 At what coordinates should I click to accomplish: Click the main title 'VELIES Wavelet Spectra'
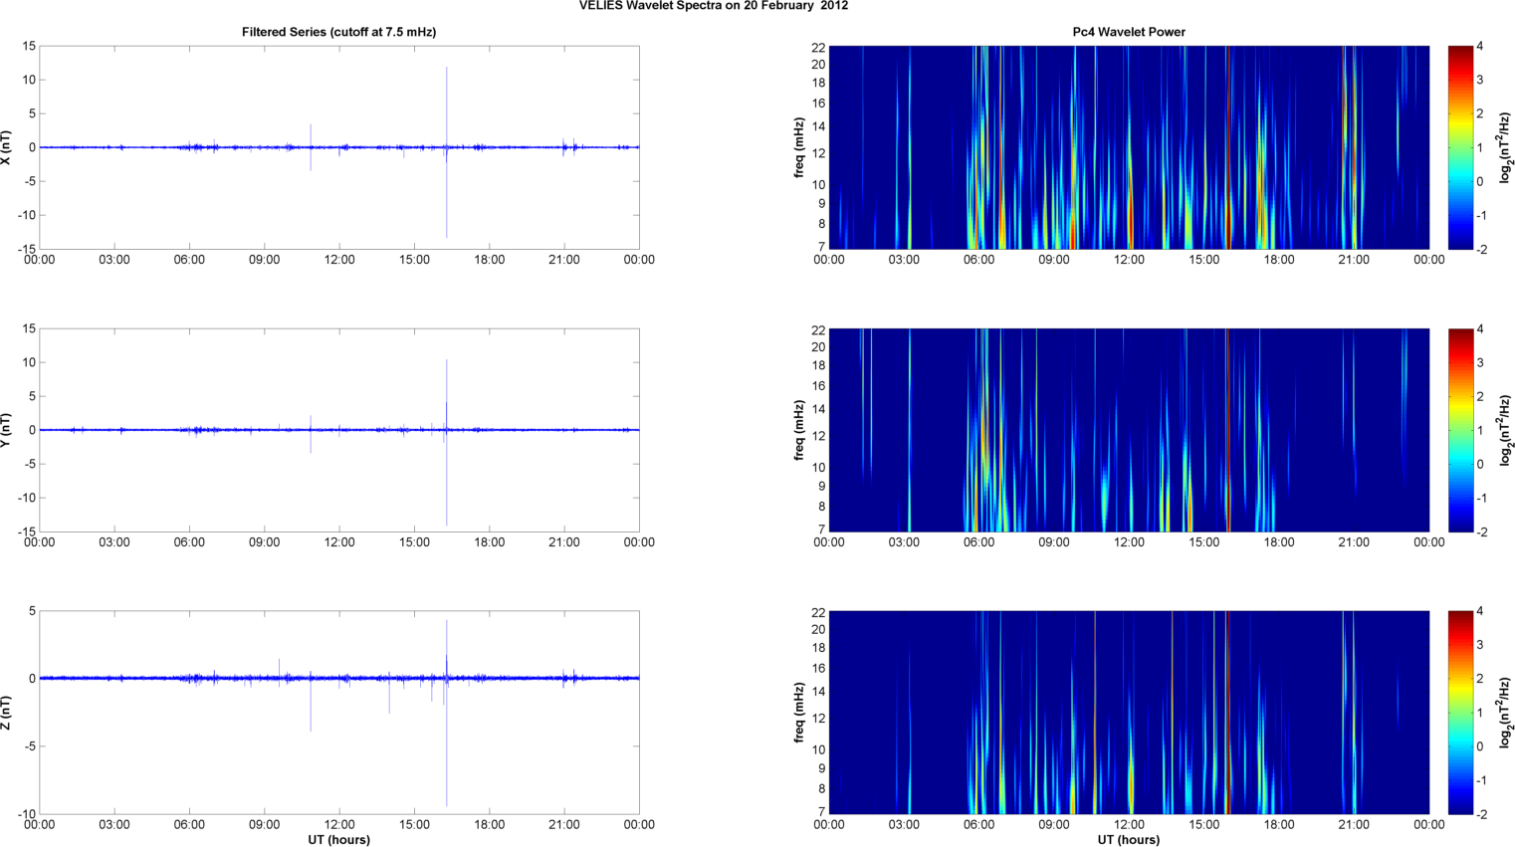pyautogui.click(x=713, y=6)
